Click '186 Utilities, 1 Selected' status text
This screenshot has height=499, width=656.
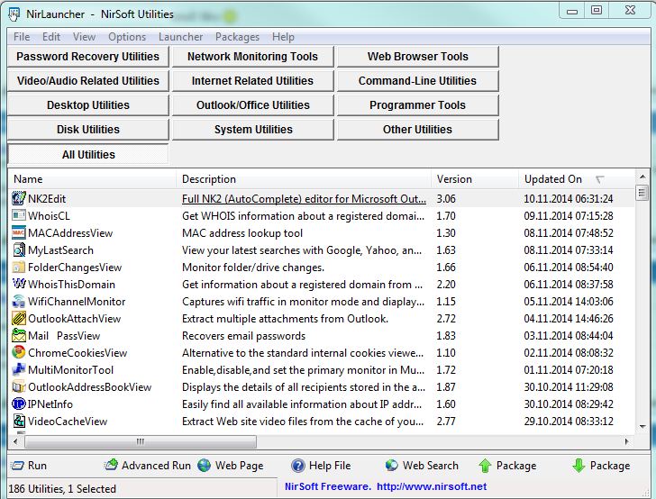(x=62, y=488)
